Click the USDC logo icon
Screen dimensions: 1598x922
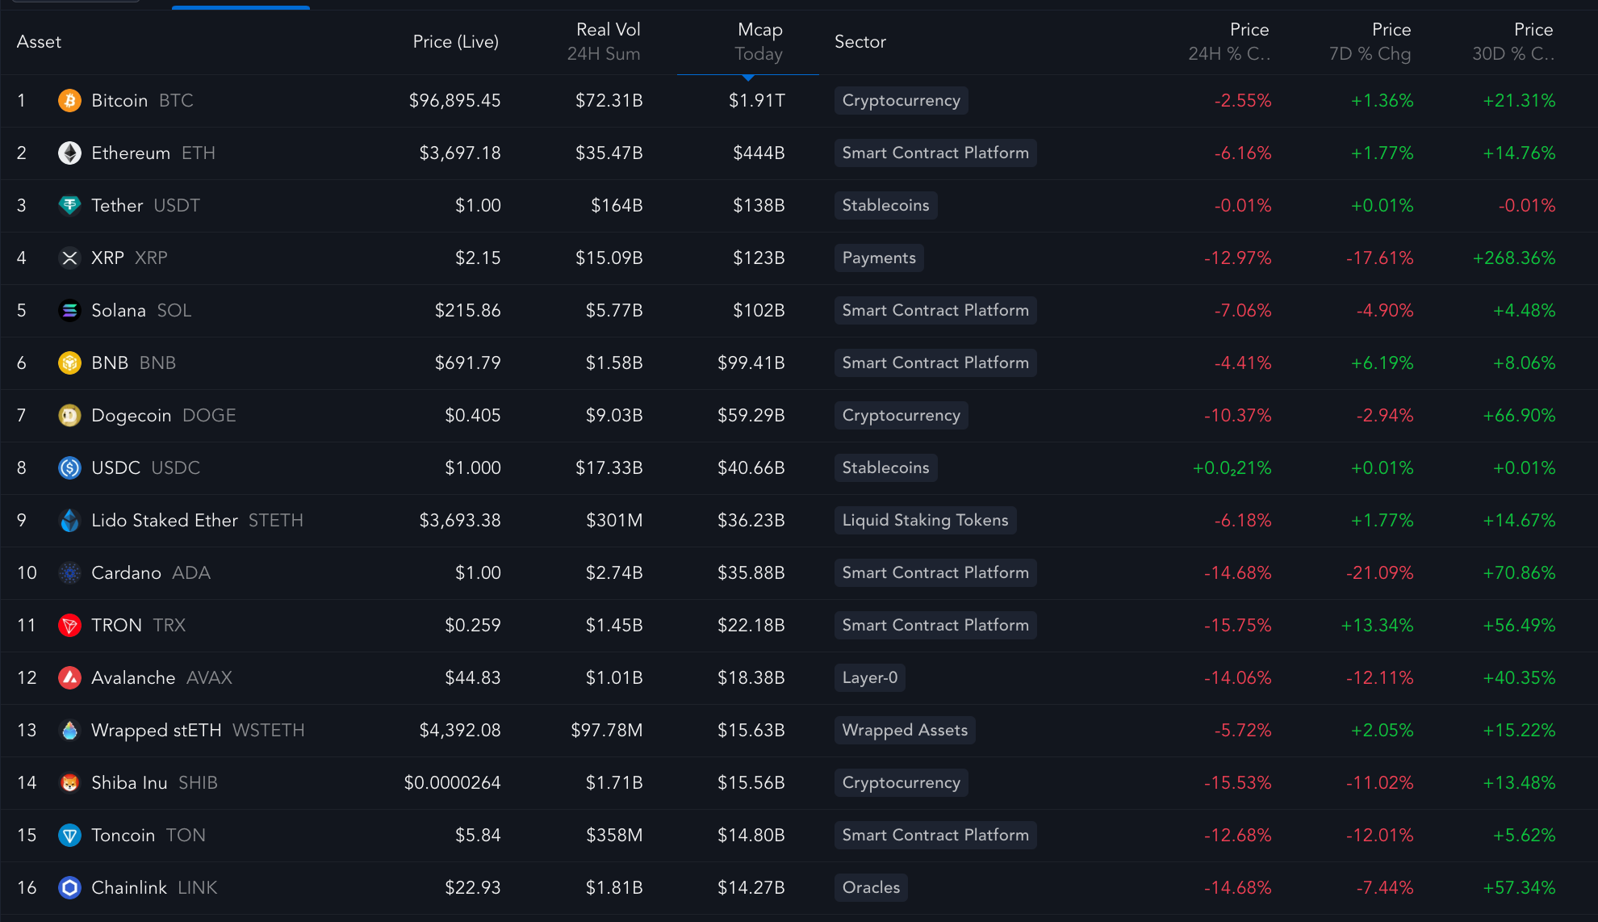click(70, 468)
